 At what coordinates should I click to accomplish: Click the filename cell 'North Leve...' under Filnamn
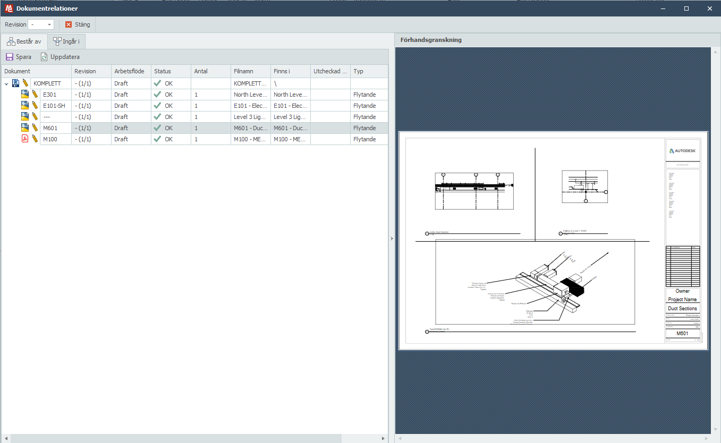pos(251,95)
